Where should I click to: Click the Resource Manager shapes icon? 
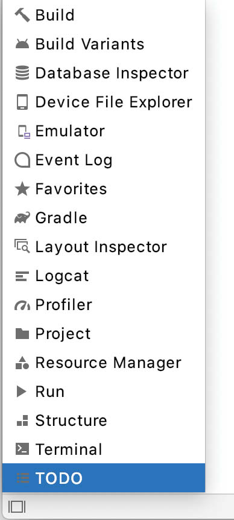(22, 363)
